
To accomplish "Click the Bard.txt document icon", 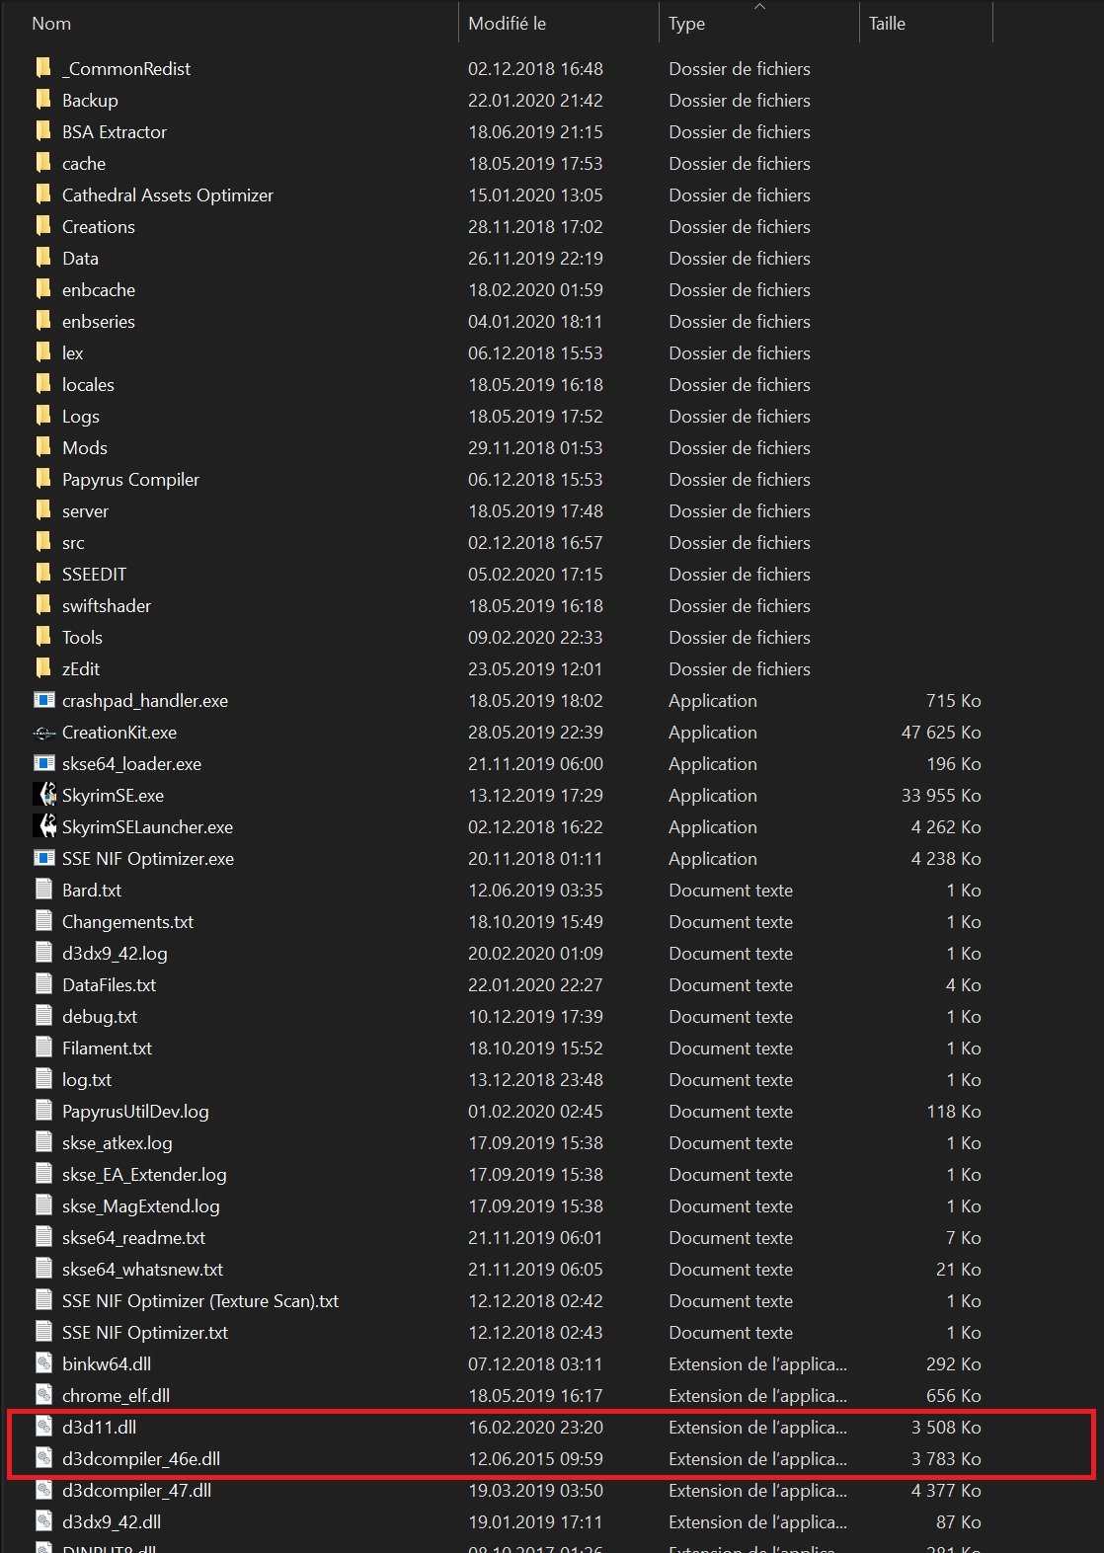I will 43,890.
